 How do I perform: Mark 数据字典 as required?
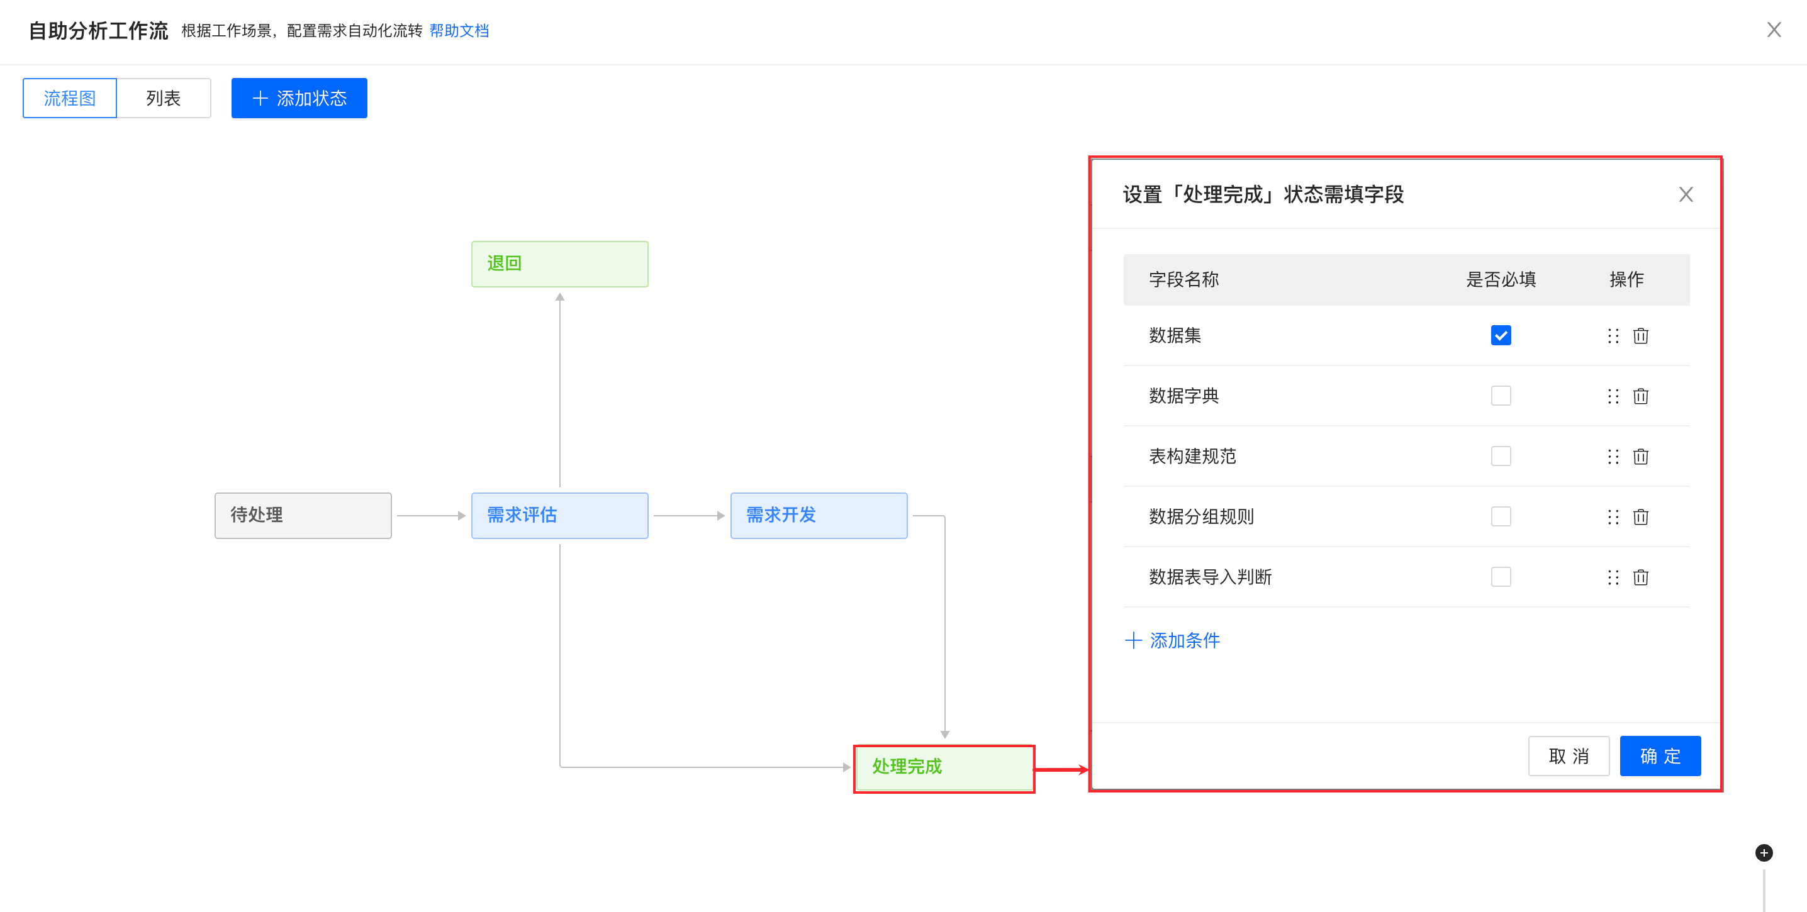pyautogui.click(x=1501, y=396)
